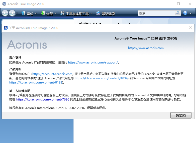Viewport: 196px width, 143px height.
Task: Click the back navigation arrow button
Action: point(5,13)
